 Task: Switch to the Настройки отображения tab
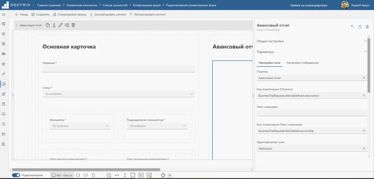click(x=302, y=63)
